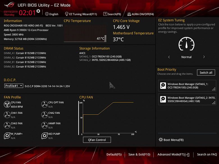Click the question mark search icon
219x164 pixels.
pos(105,14)
